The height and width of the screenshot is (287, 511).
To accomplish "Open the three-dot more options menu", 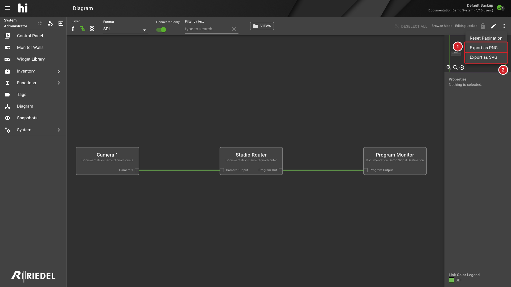I will point(504,26).
